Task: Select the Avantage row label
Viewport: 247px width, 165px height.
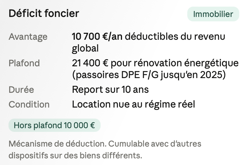Action: pyautogui.click(x=28, y=37)
